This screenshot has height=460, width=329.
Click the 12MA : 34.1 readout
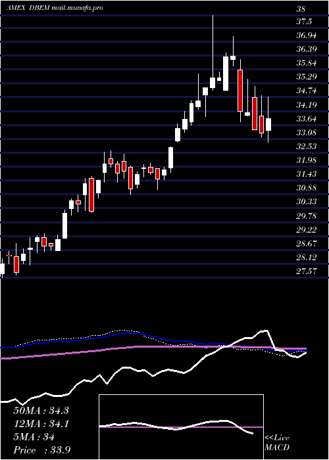[x=41, y=424]
